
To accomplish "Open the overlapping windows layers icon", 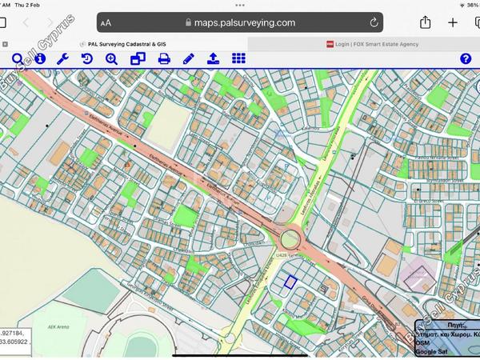I will 138,58.
